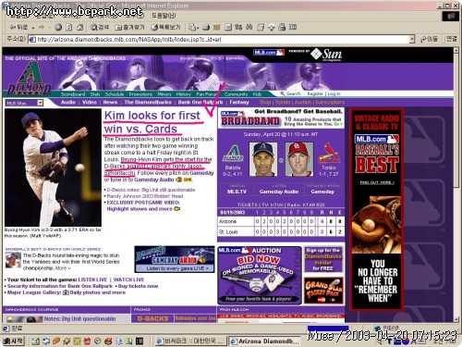Expand the address bar URL dropdown
This screenshot has height=347, width=462.
tap(412, 40)
